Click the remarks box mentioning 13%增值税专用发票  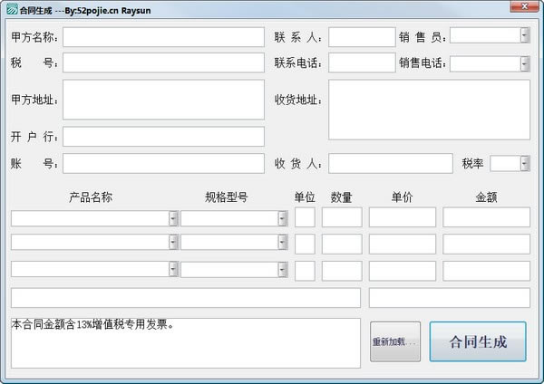click(x=185, y=343)
